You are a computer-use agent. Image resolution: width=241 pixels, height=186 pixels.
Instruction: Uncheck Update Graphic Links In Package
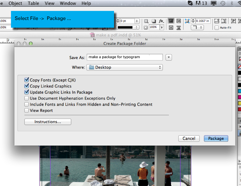[27, 92]
